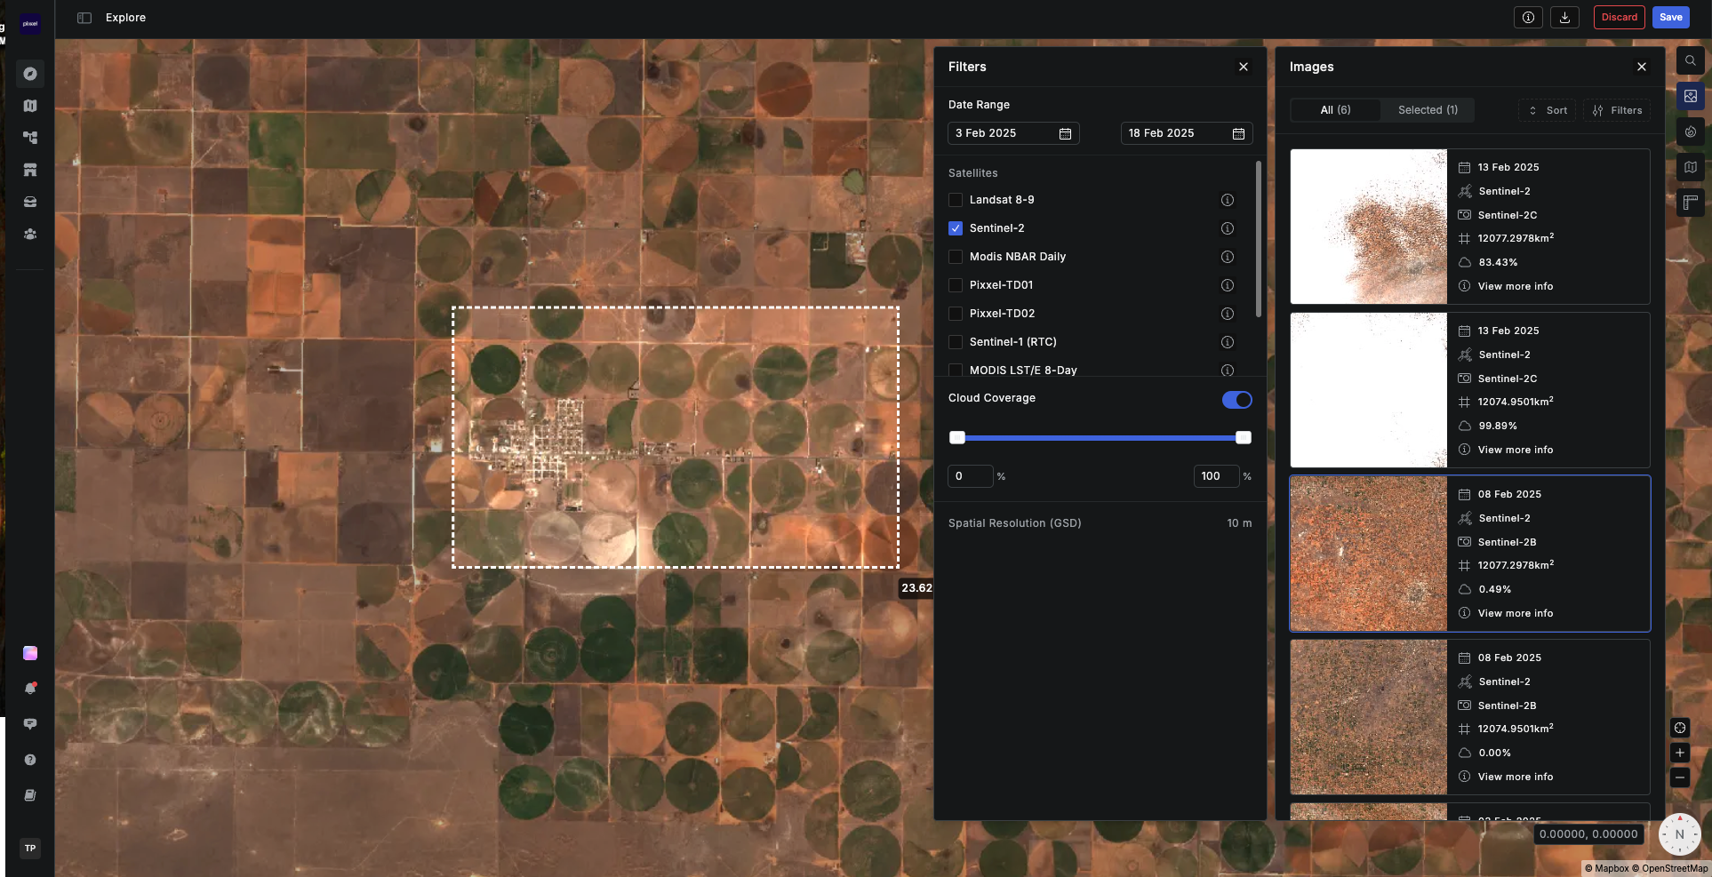Expand View more info for 0.49% image
Image resolution: width=1712 pixels, height=877 pixels.
point(1515,613)
